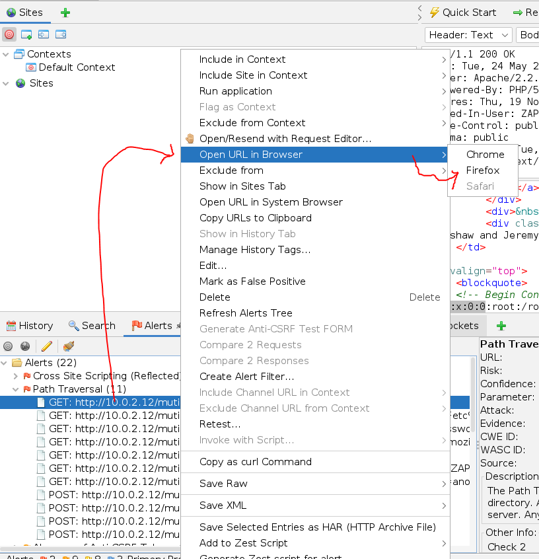Select Mark as False Positive

[315, 281]
